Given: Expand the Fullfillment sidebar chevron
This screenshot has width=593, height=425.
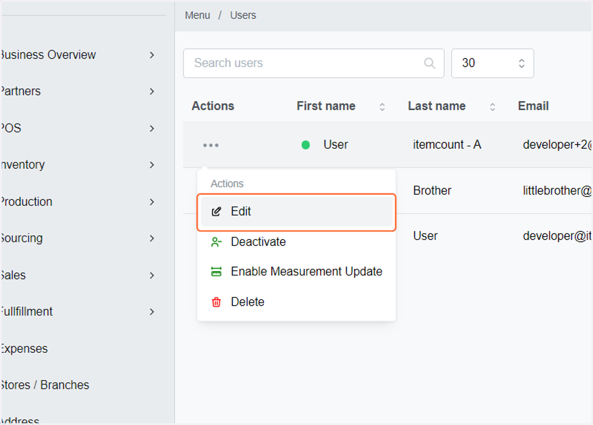Looking at the screenshot, I should click(x=152, y=312).
